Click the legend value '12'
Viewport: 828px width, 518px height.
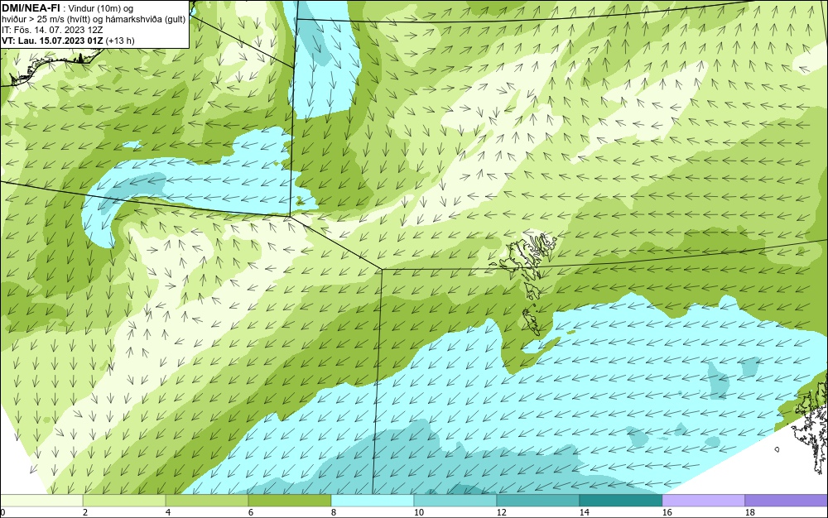click(x=501, y=512)
